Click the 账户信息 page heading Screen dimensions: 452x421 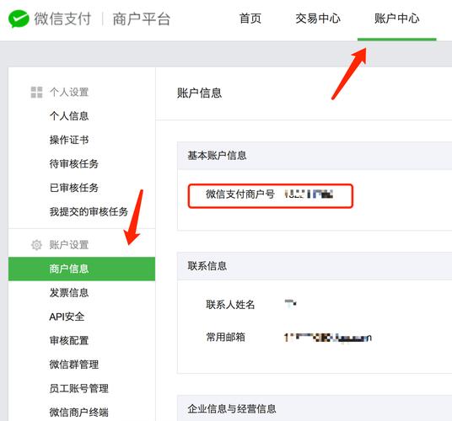click(199, 93)
